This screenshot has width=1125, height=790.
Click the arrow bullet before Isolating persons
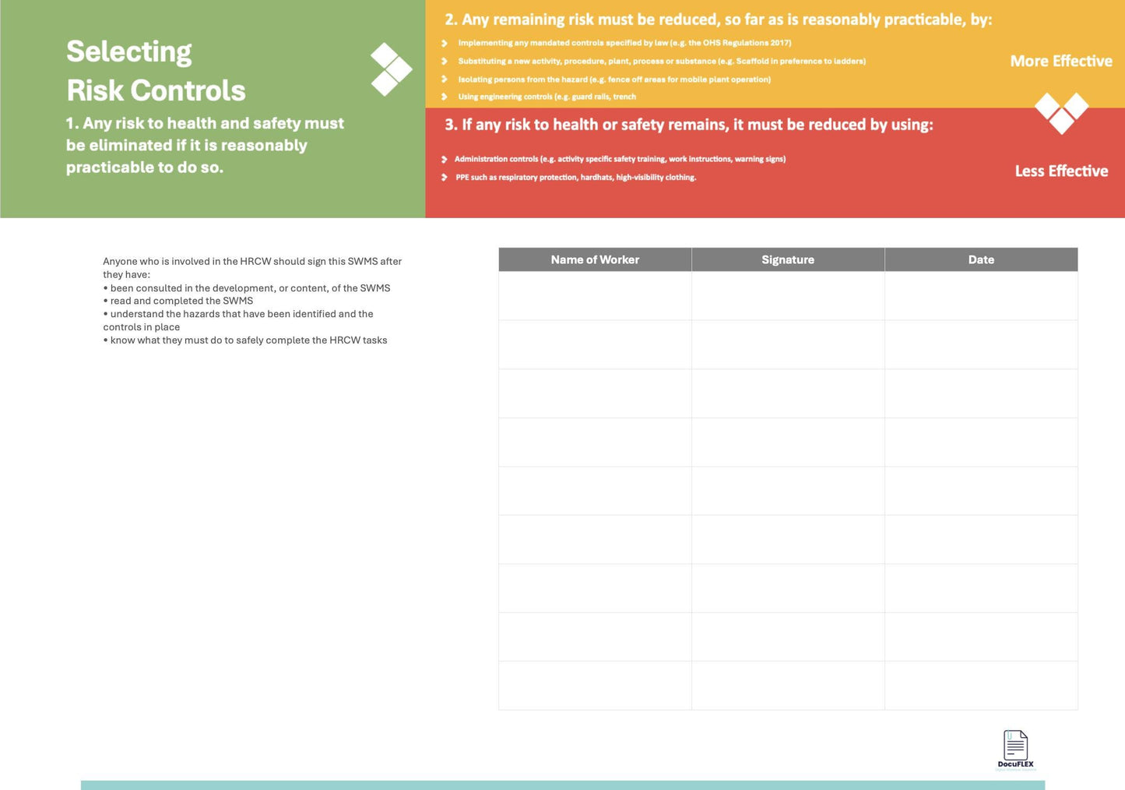[445, 79]
